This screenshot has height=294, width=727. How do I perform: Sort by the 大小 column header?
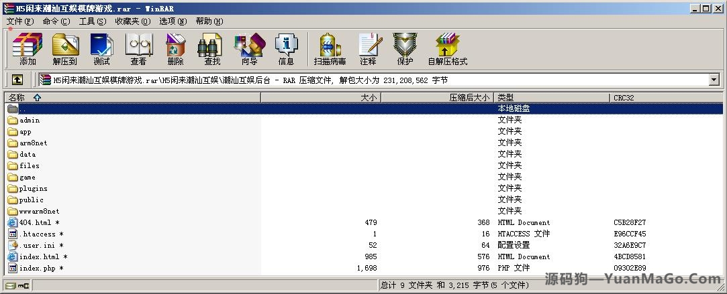click(x=321, y=98)
